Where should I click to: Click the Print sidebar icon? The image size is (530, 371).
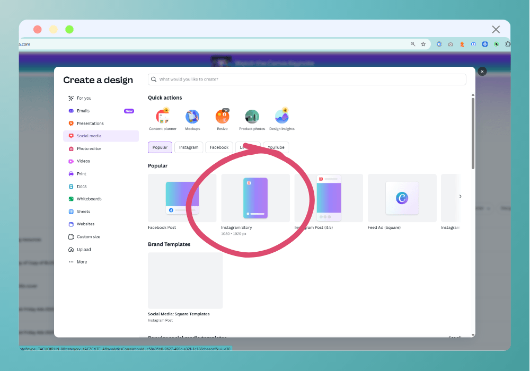(x=71, y=174)
